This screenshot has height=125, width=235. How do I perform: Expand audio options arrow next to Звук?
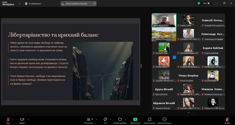14,119
